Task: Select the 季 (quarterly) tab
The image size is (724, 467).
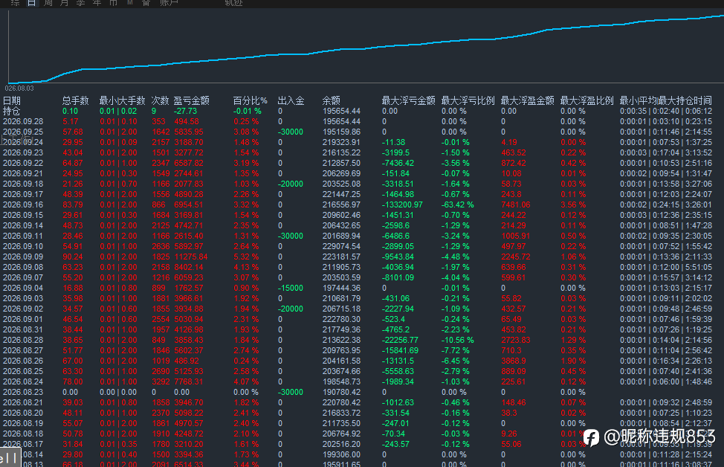Action: click(81, 3)
